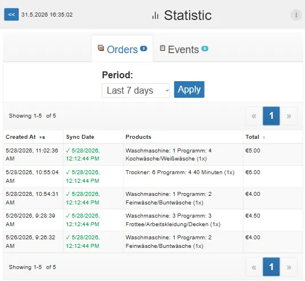This screenshot has height=281, width=305.
Task: Click the €5.00 total cell
Action: point(272,155)
